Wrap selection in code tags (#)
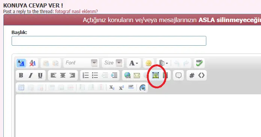Image resolution: width=261 pixels, height=137 pixels. pos(192,75)
